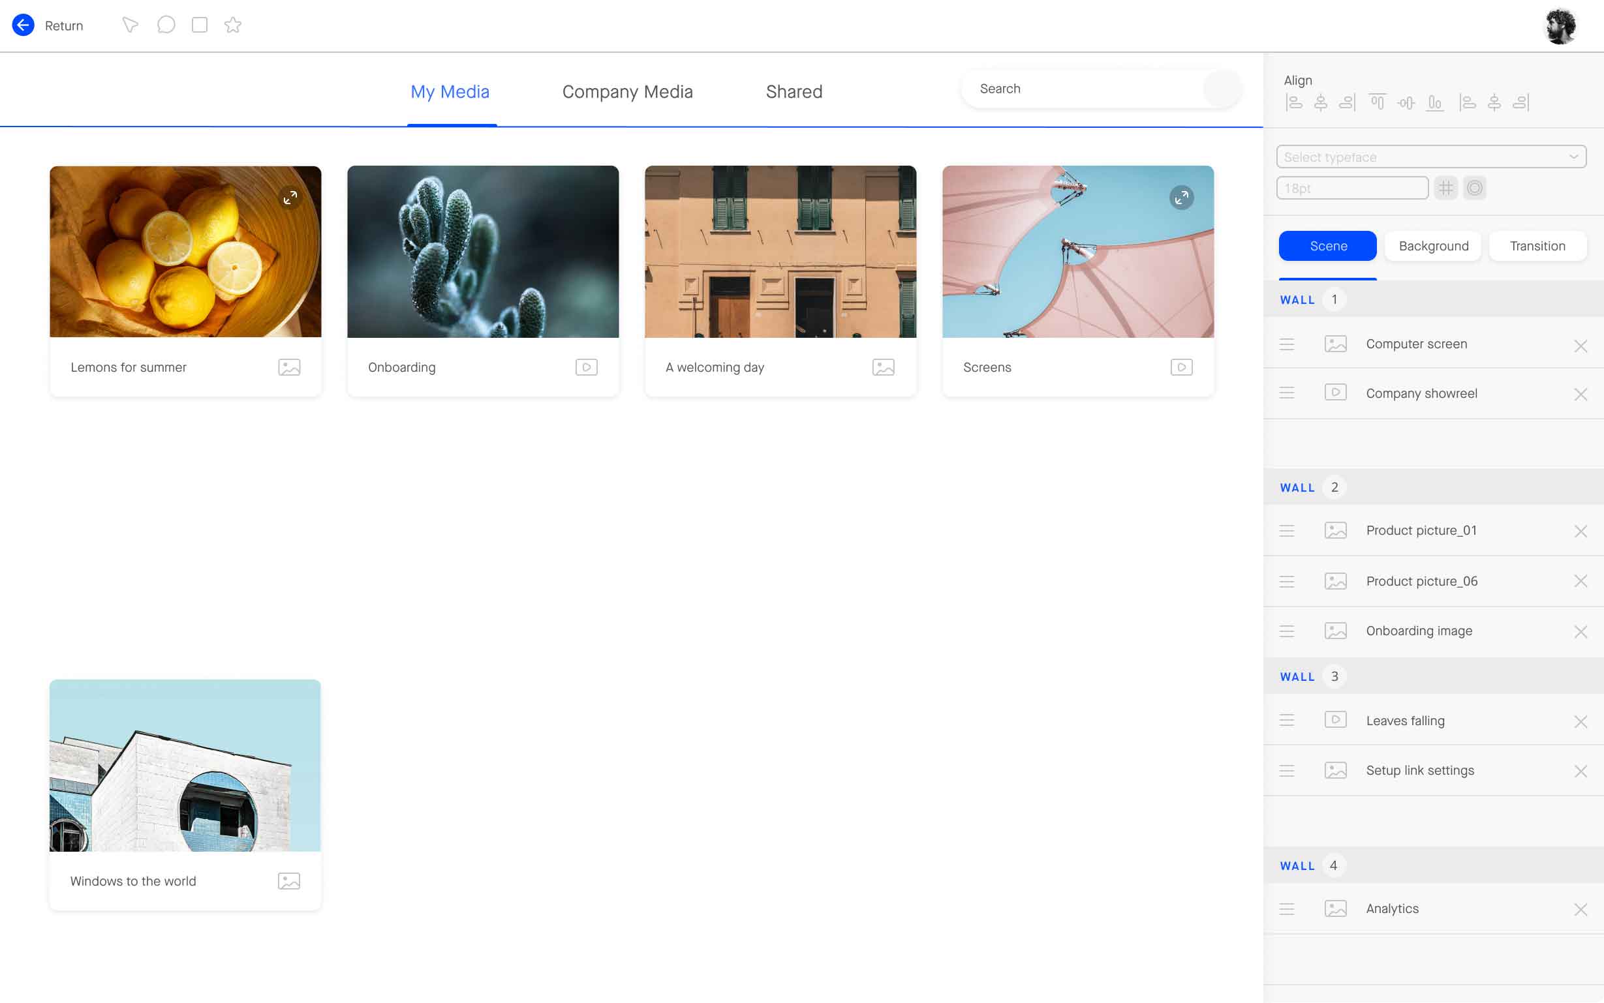Select the comment bubble tool
The width and height of the screenshot is (1604, 1003).
pyautogui.click(x=166, y=25)
